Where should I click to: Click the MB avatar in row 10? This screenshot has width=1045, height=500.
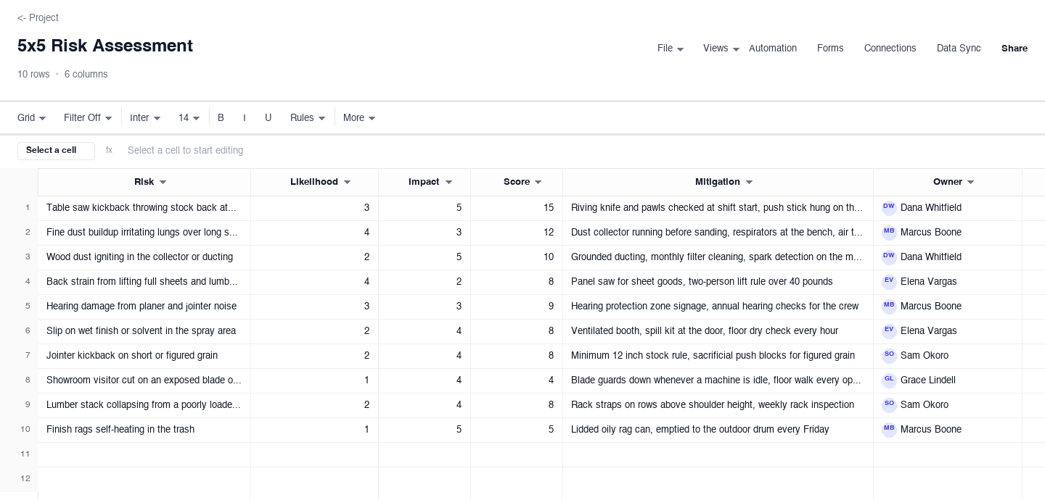point(889,430)
